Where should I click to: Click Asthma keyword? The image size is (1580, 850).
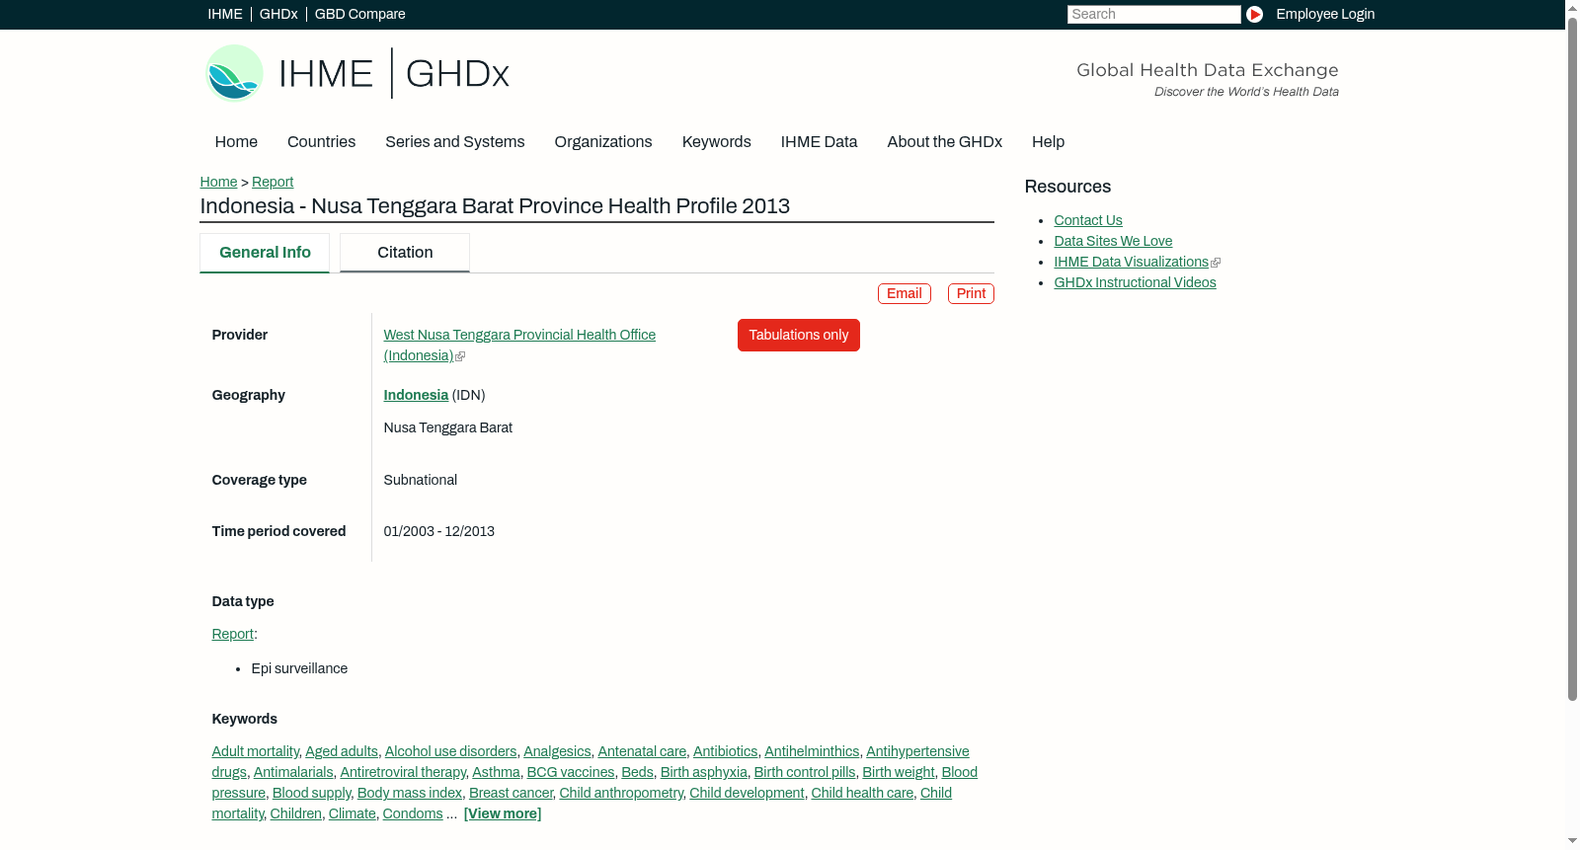point(496,772)
